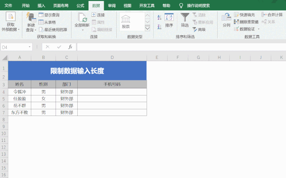Image resolution: width=286 pixels, height=178 pixels.
Task: Sort descending with Z-A icon
Action: [x=160, y=27]
